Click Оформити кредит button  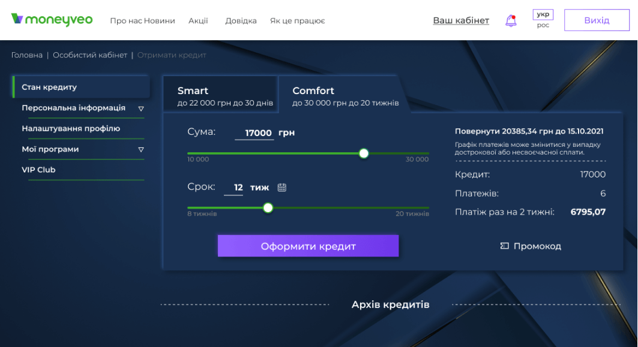[x=308, y=246]
